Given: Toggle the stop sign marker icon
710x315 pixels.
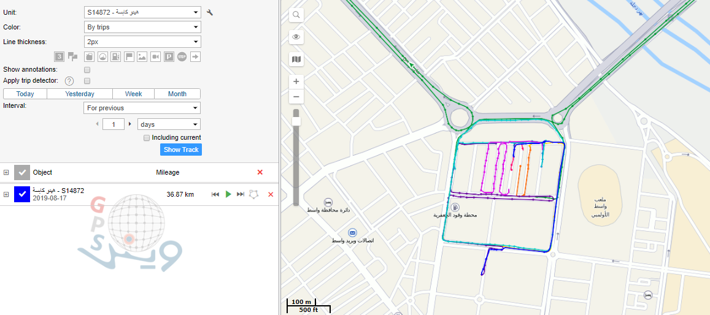Looking at the screenshot, I should [x=182, y=57].
